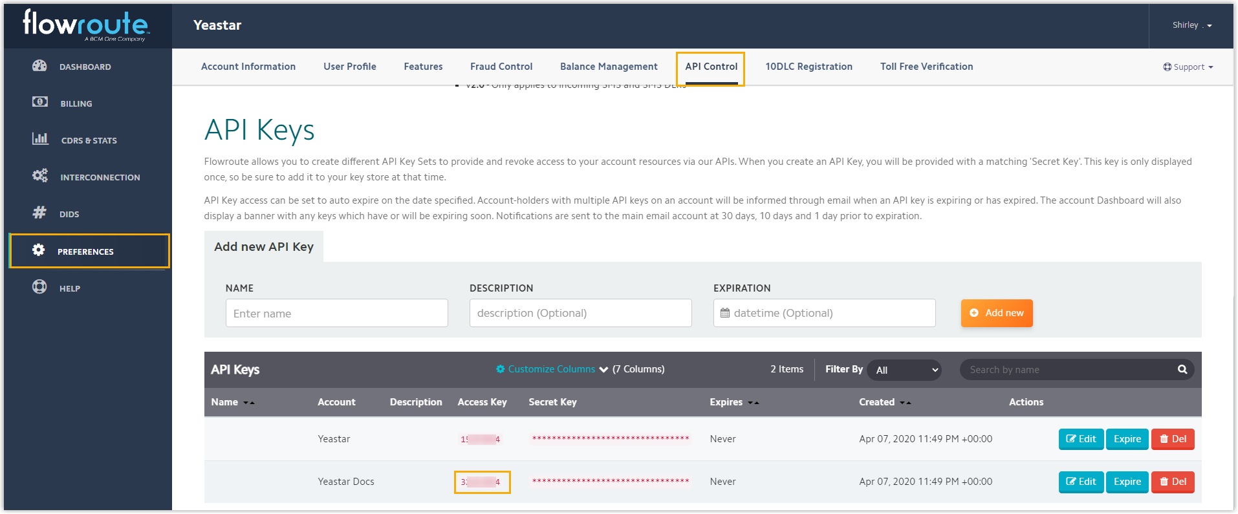
Task: Open Preferences using the gear icon
Action: (39, 250)
